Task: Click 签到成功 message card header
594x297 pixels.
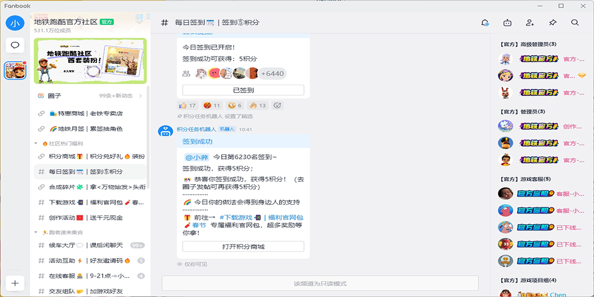Action: coord(243,142)
